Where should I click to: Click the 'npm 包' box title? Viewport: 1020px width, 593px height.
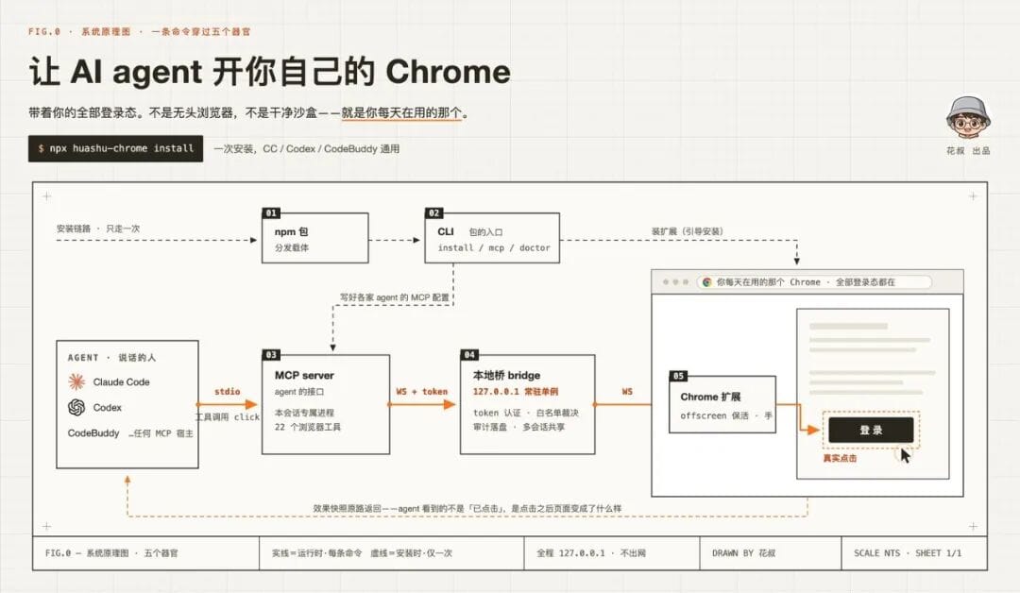(x=291, y=231)
